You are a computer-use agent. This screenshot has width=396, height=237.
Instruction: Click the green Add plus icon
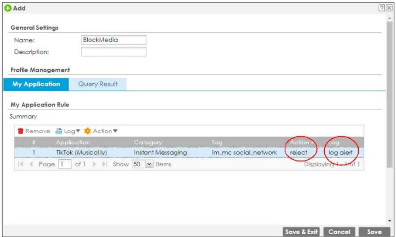pos(8,8)
